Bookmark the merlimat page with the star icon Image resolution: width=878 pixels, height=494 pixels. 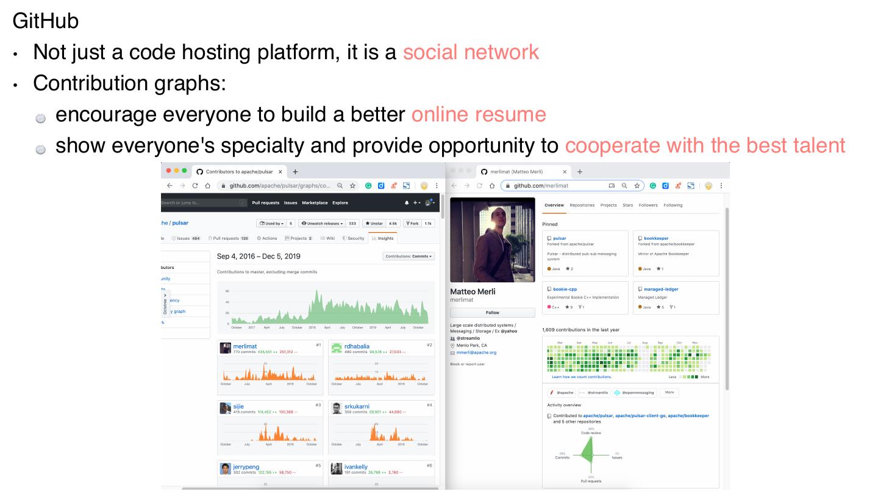pos(637,186)
